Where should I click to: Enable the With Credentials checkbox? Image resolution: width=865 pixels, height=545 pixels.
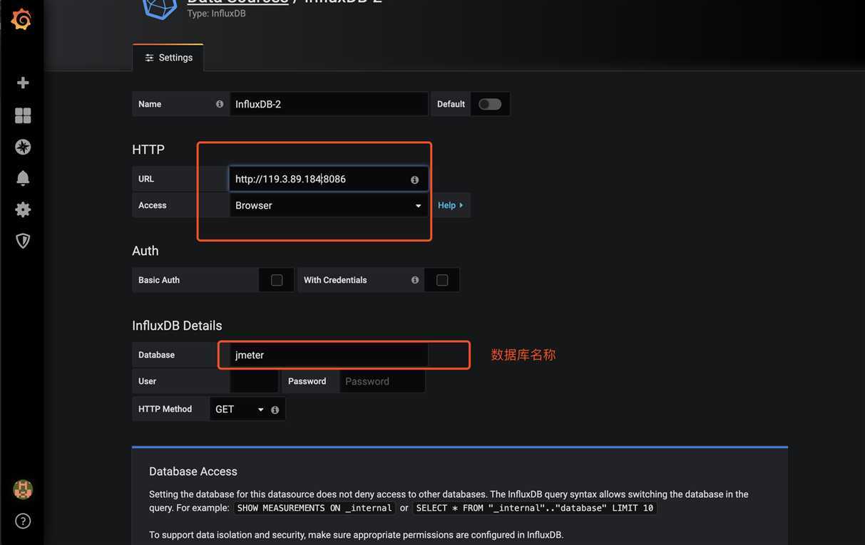point(442,280)
